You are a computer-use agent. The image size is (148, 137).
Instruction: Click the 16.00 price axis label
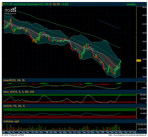pyautogui.click(x=144, y=50)
